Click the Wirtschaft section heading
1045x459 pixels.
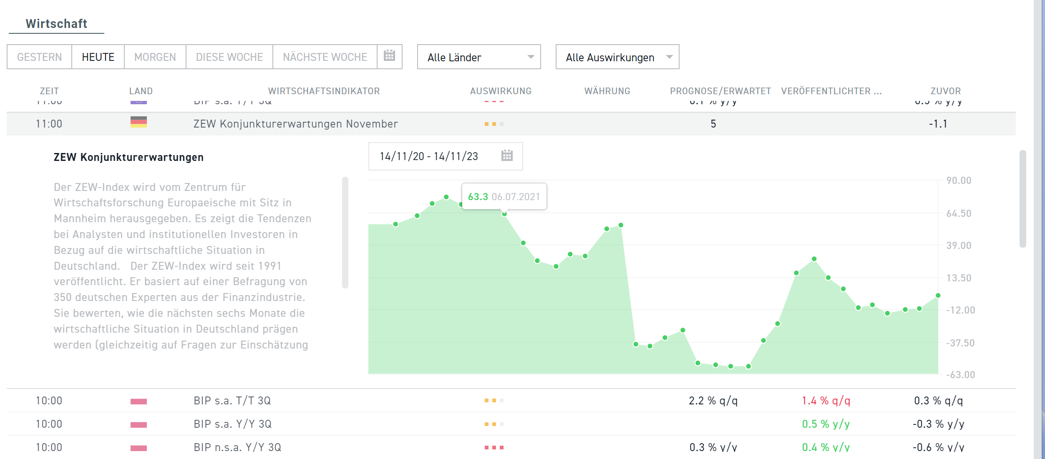tap(56, 24)
